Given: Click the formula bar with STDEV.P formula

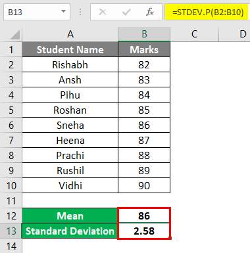Looking at the screenshot, I should pyautogui.click(x=207, y=12).
